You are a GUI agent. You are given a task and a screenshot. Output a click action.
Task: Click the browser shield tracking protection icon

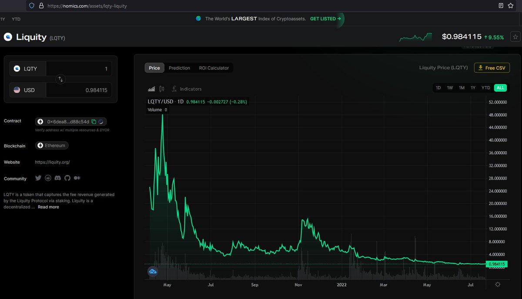click(x=31, y=6)
